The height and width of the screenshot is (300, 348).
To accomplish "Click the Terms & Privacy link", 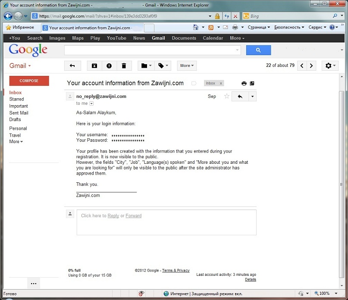I will click(176, 270).
